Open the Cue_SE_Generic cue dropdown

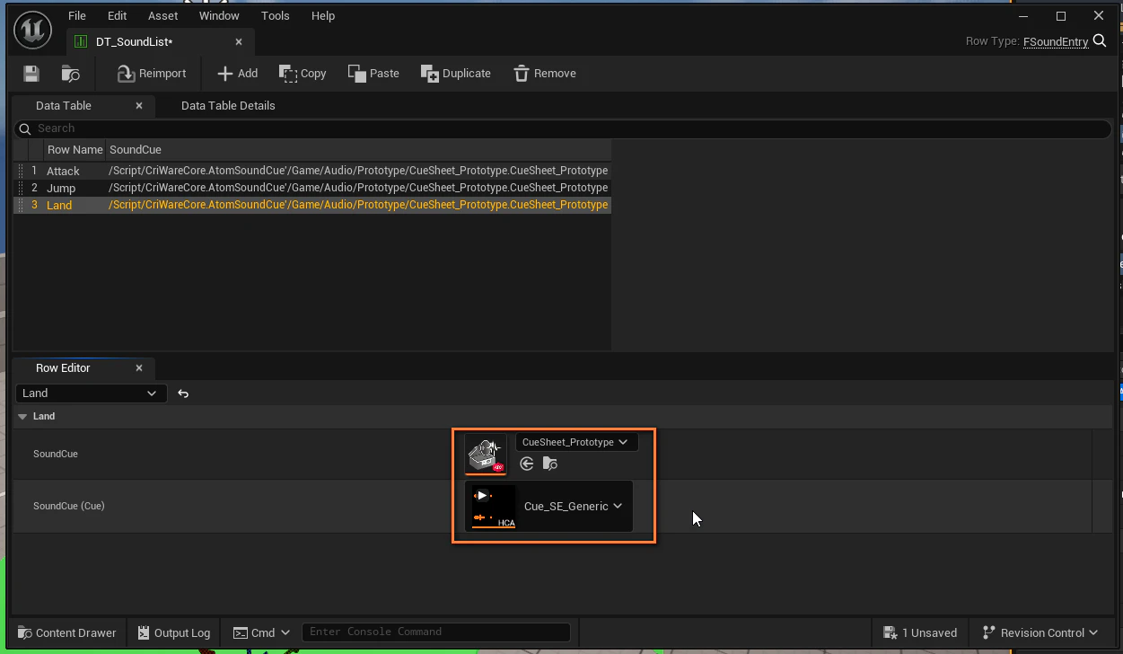574,507
